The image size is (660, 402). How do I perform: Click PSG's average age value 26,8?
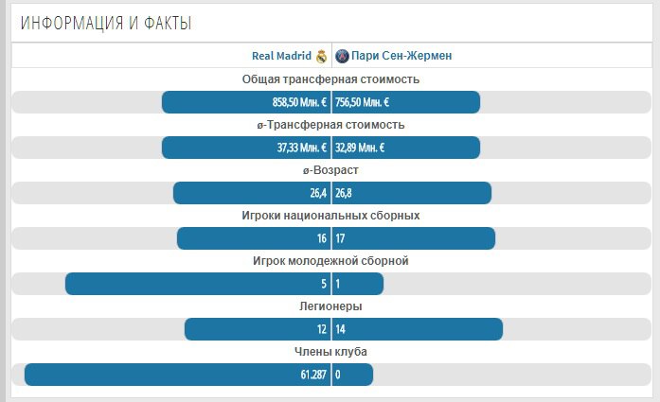coord(344,193)
